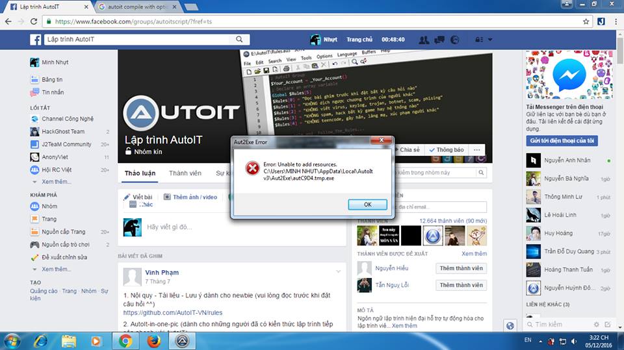Open Bảng tin news feed
This screenshot has width=624, height=350.
pos(52,79)
